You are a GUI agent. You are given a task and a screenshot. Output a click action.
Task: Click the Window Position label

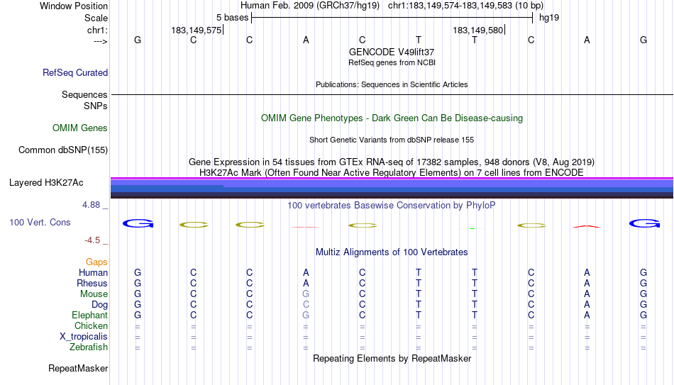click(74, 6)
